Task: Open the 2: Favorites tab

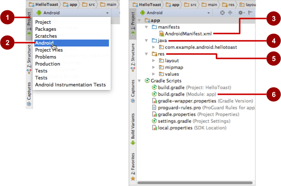Action: (133, 167)
